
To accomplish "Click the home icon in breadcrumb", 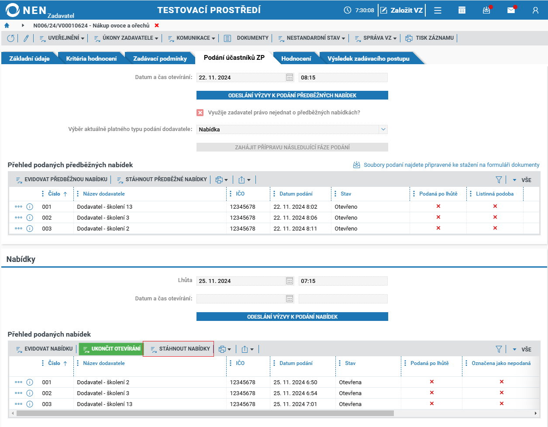I will [7, 26].
